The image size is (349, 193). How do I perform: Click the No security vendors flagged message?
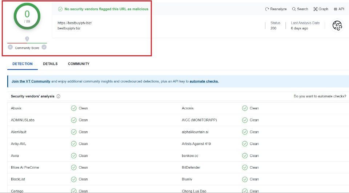107,9
